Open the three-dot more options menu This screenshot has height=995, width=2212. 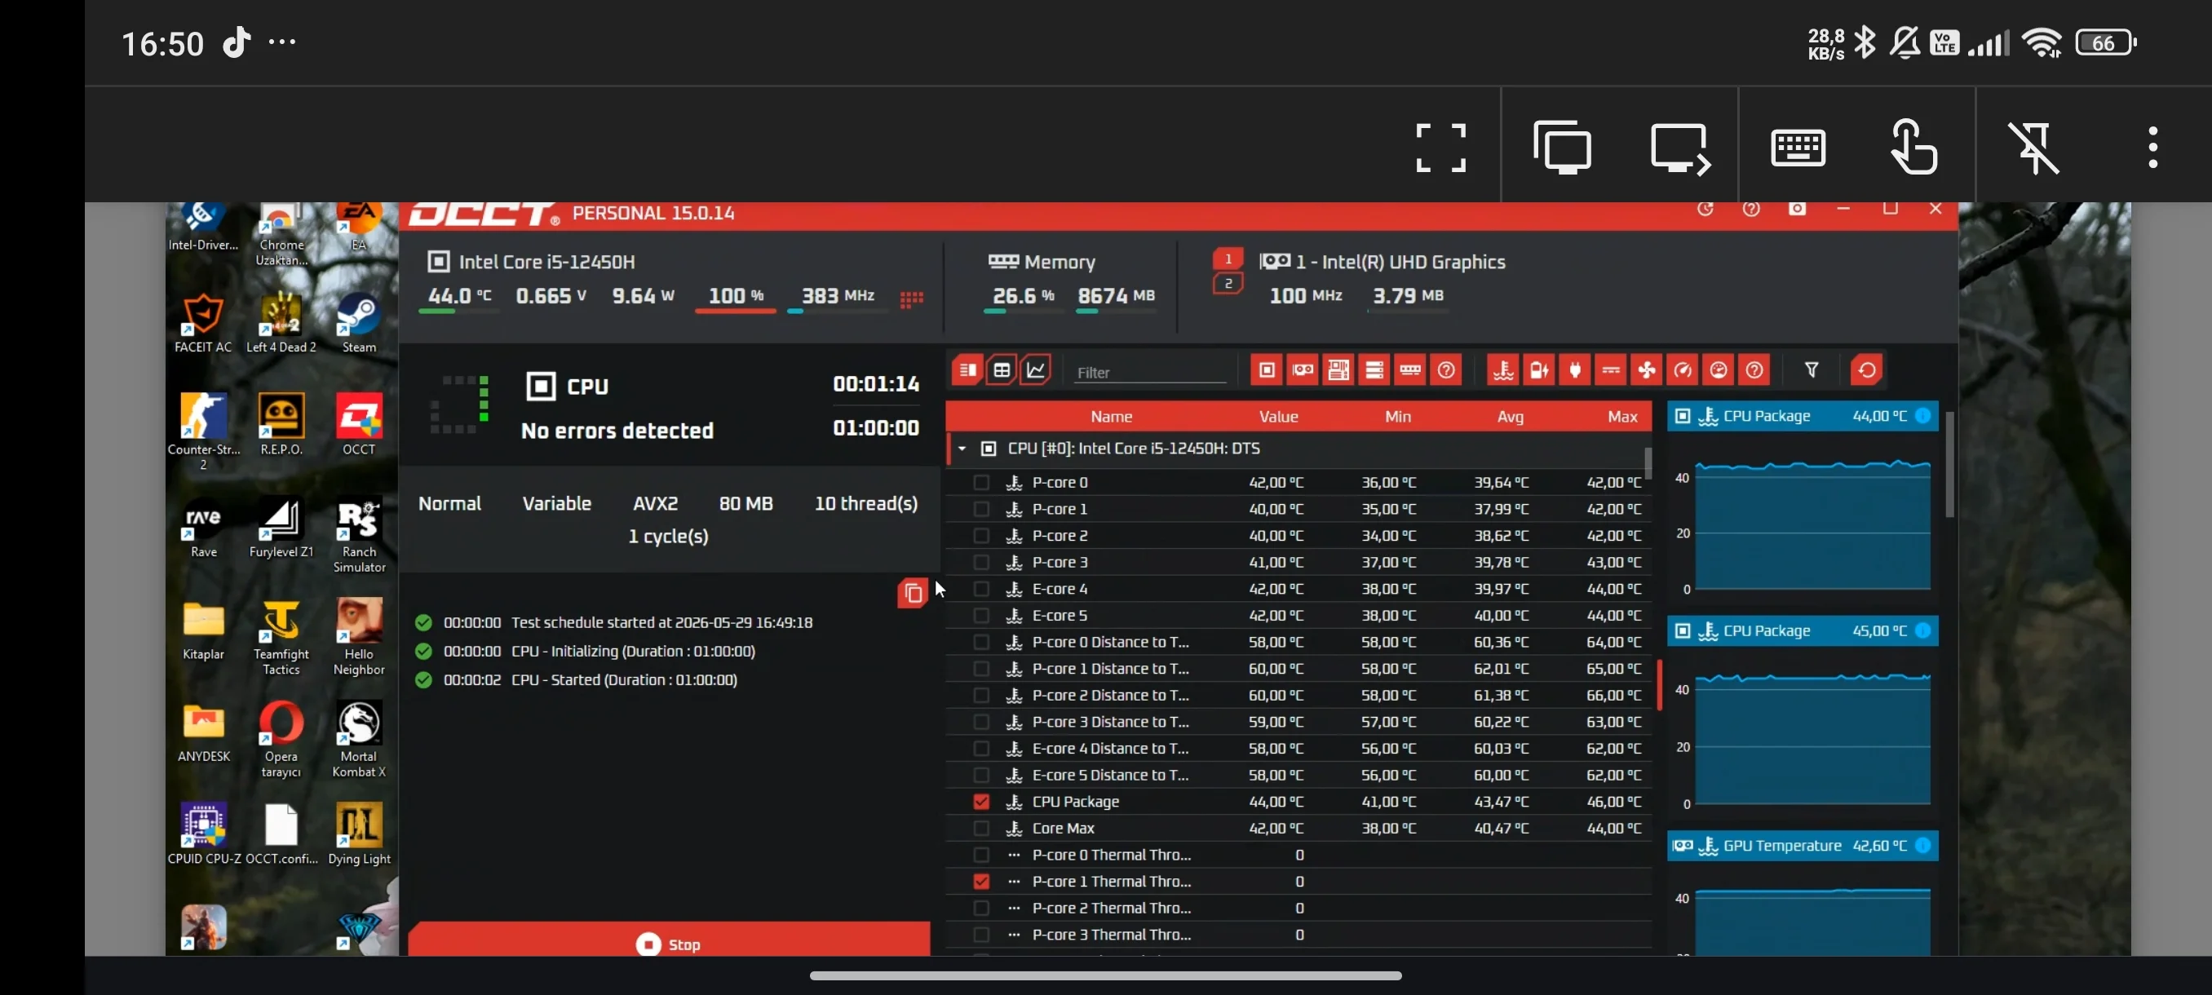click(2152, 148)
